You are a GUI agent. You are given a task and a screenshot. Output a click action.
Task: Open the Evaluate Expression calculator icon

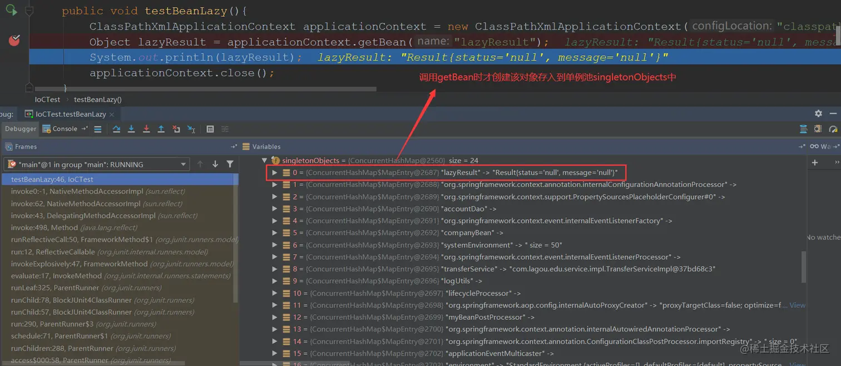tap(210, 129)
